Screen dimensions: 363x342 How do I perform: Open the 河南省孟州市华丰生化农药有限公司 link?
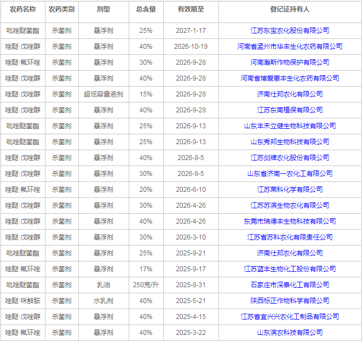pyautogui.click(x=290, y=47)
